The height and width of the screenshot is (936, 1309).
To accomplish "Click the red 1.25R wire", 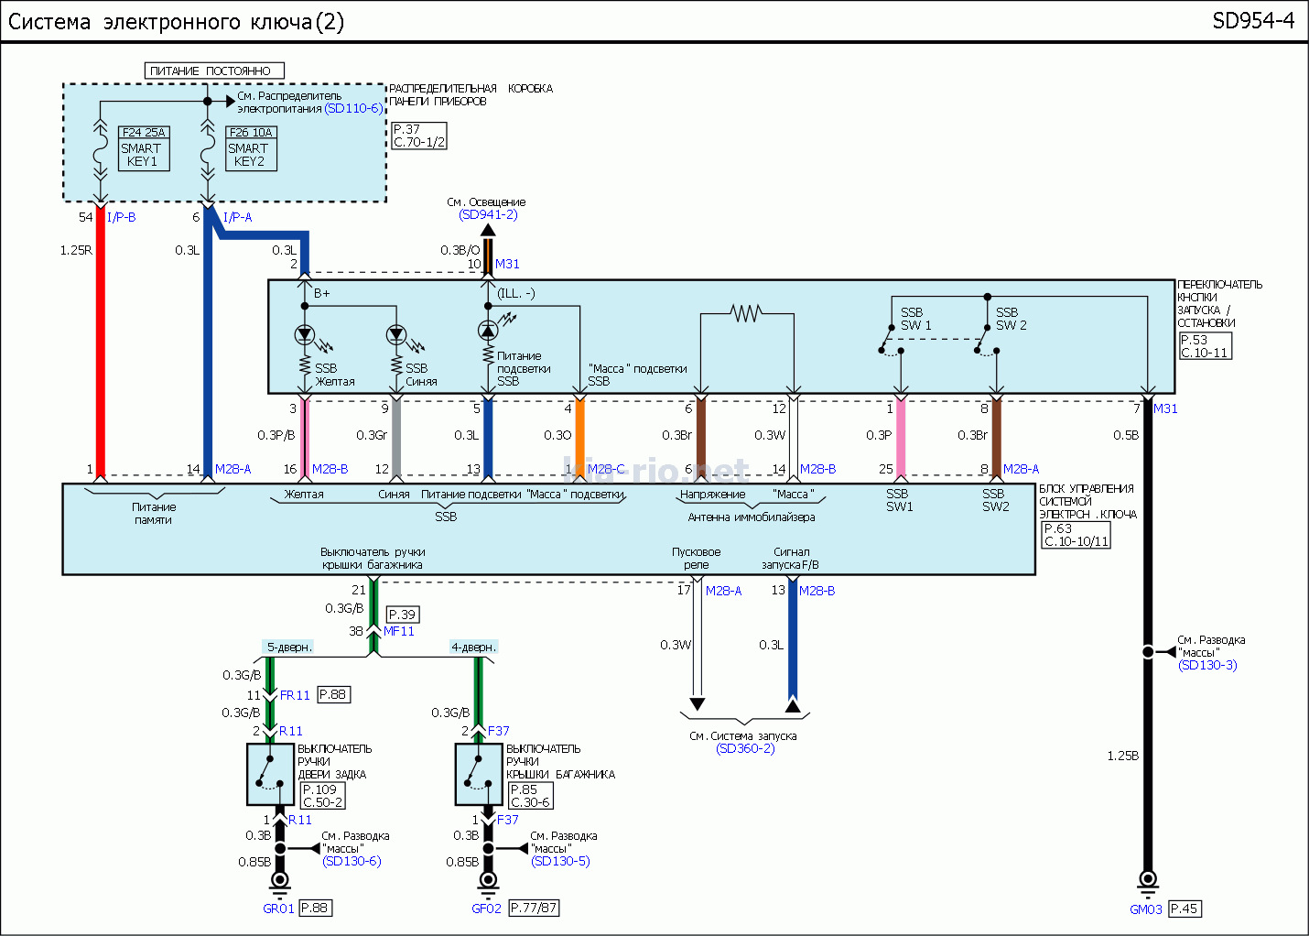I will (100, 343).
